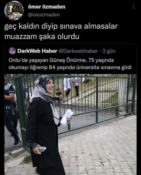Click the water bottle in the photo

(42, 149)
